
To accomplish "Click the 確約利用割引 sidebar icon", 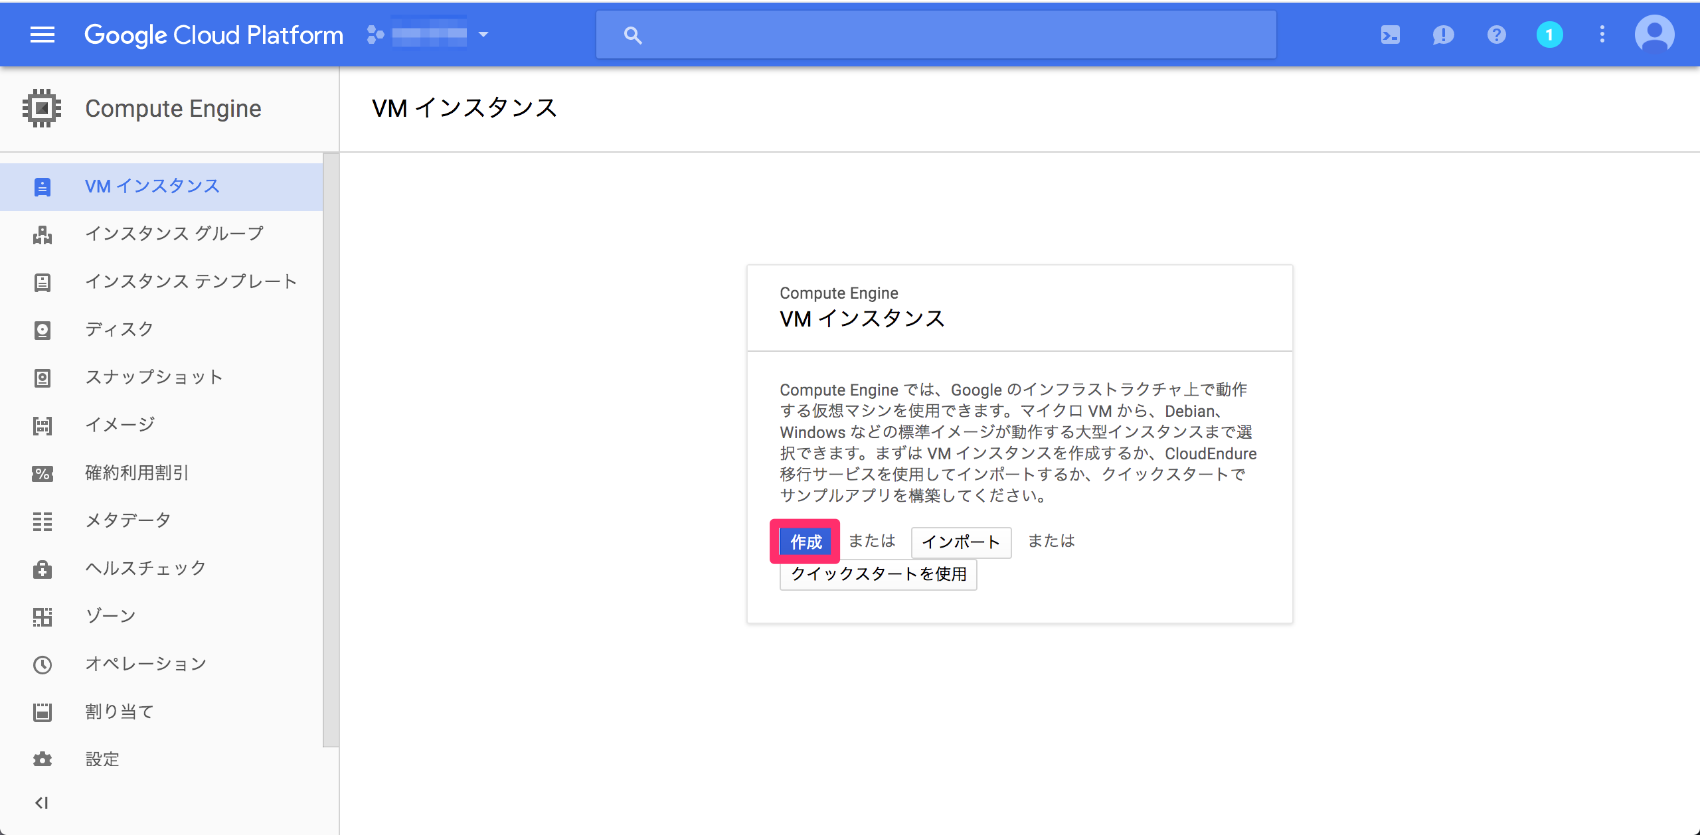I will pyautogui.click(x=41, y=472).
